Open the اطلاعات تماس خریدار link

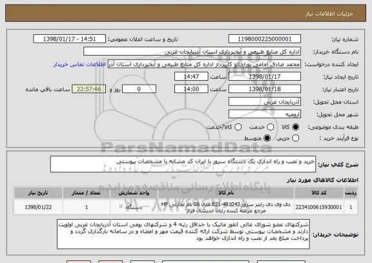79,65
